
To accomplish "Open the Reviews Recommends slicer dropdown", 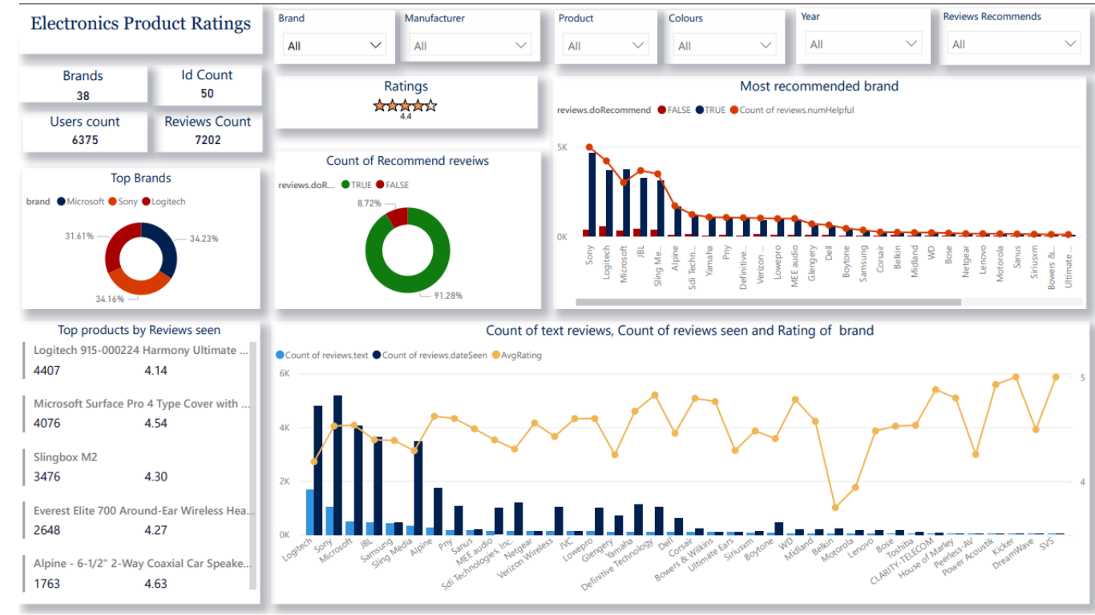I will pyautogui.click(x=1069, y=43).
